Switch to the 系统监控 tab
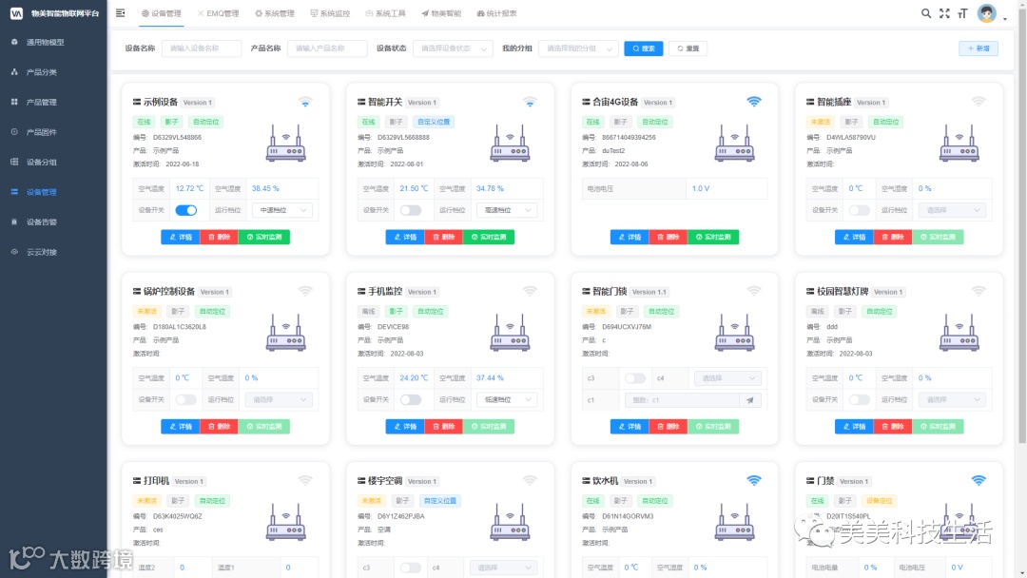Image resolution: width=1027 pixels, height=578 pixels. [330, 13]
